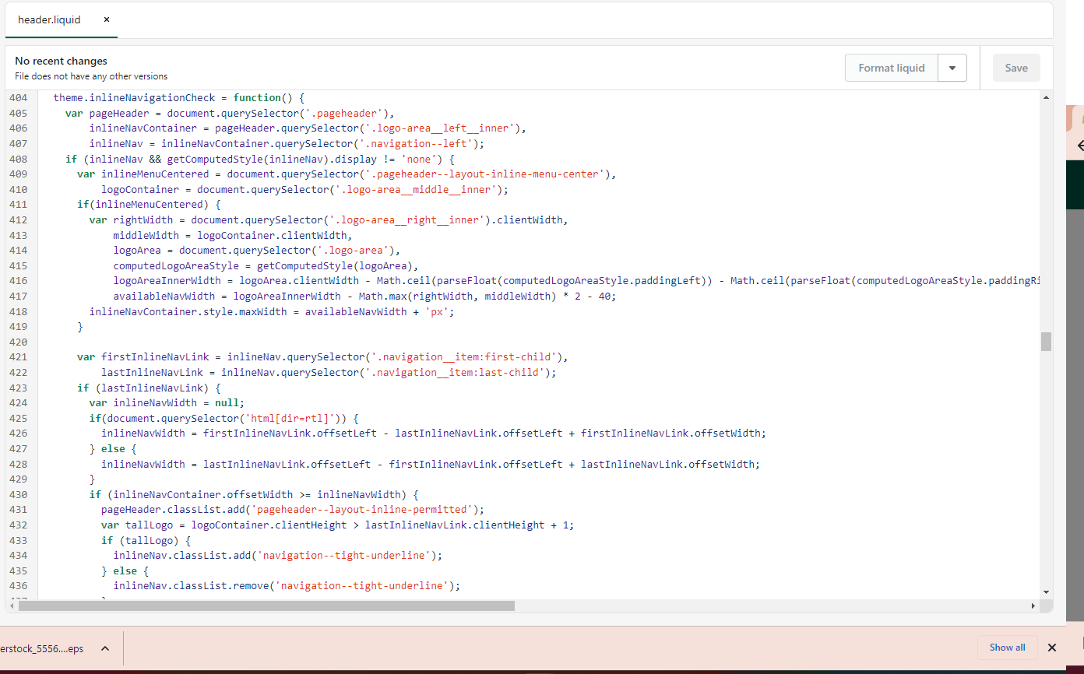Image resolution: width=1084 pixels, height=674 pixels.
Task: Expand the chevron menu beside the .eps download
Action: [105, 648]
